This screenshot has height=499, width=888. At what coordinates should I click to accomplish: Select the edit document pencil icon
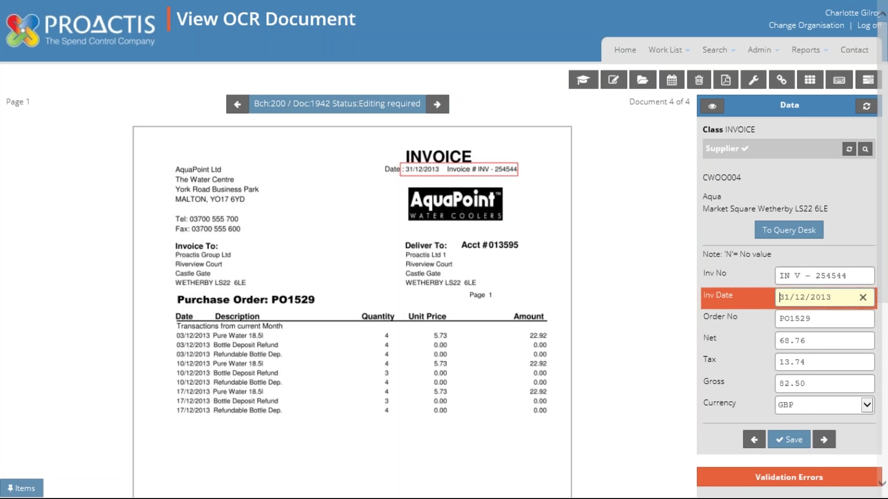614,79
